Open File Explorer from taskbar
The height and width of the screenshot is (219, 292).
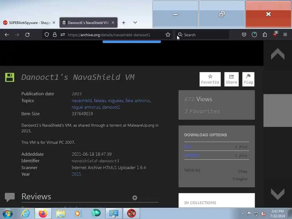[x=61, y=213]
